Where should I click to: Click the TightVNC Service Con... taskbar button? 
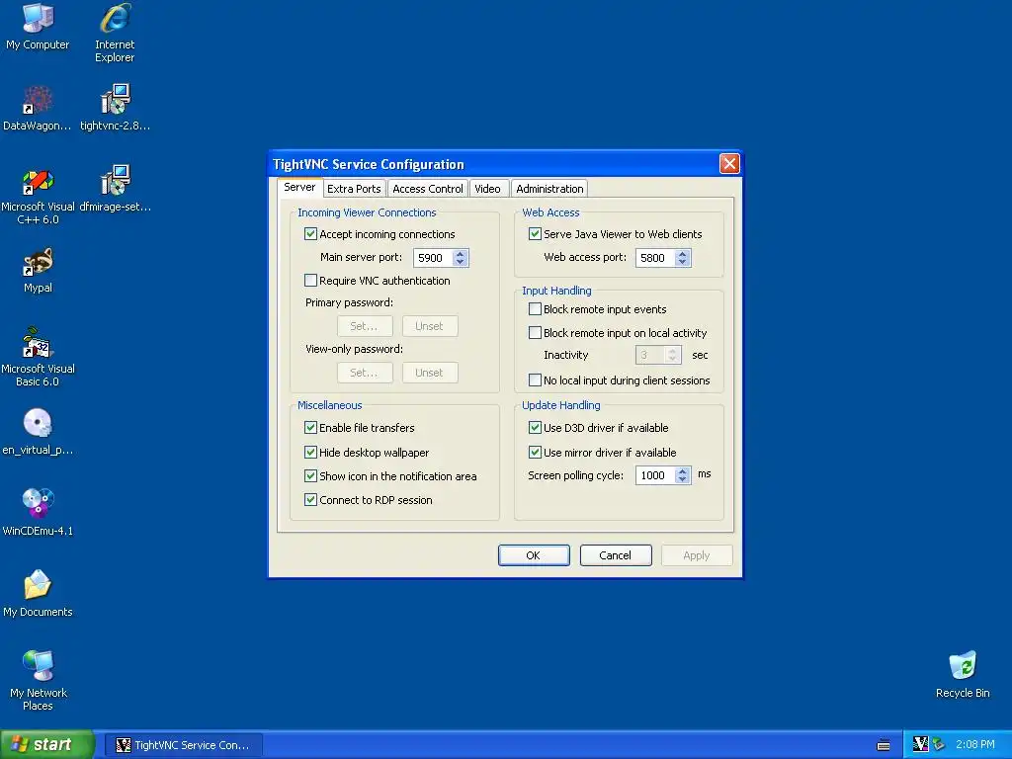tap(183, 745)
